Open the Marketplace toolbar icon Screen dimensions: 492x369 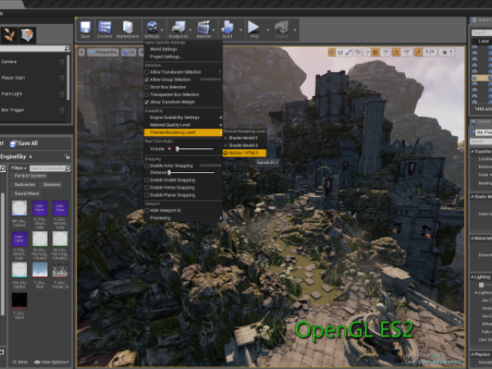tap(128, 28)
